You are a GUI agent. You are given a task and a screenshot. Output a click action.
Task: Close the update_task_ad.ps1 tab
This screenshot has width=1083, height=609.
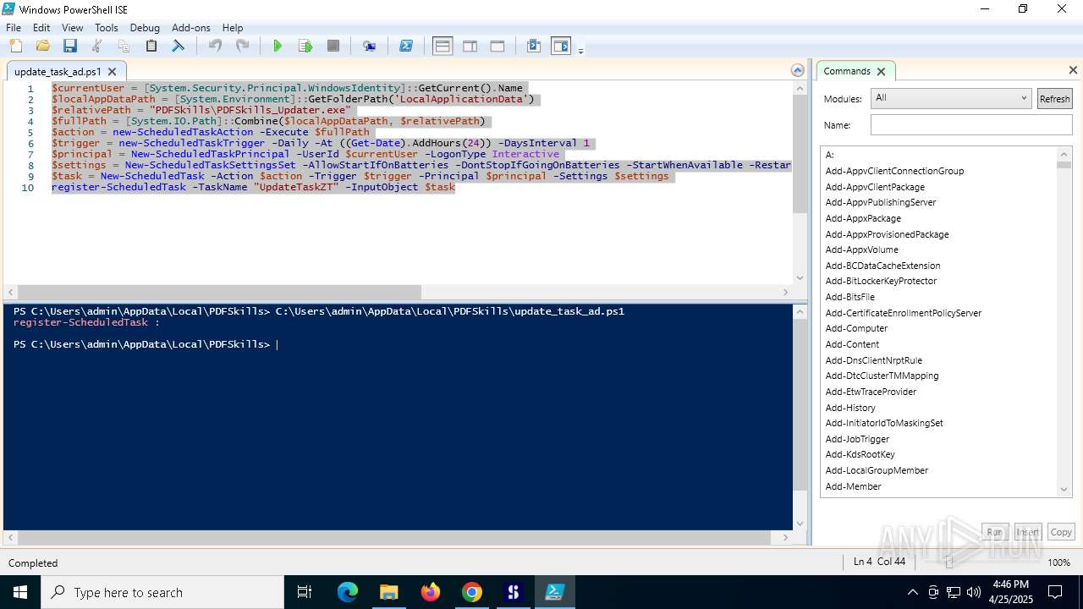point(112,72)
